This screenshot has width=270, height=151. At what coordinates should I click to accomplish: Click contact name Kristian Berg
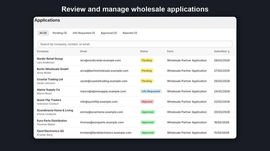tap(45, 135)
